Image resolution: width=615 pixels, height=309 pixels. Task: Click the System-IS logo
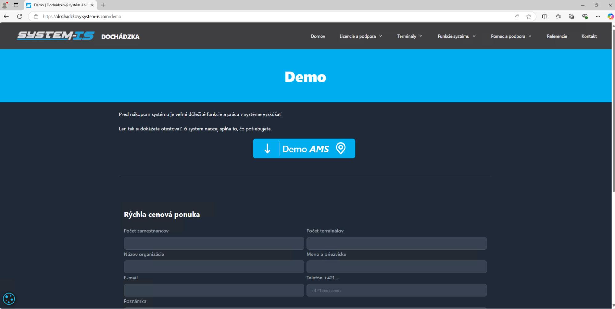[56, 36]
